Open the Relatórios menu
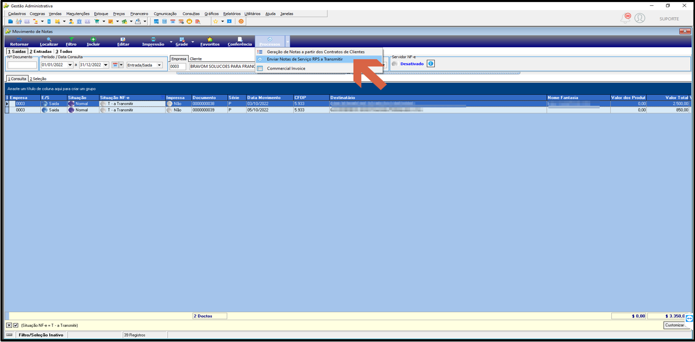The height and width of the screenshot is (342, 695). [x=231, y=14]
